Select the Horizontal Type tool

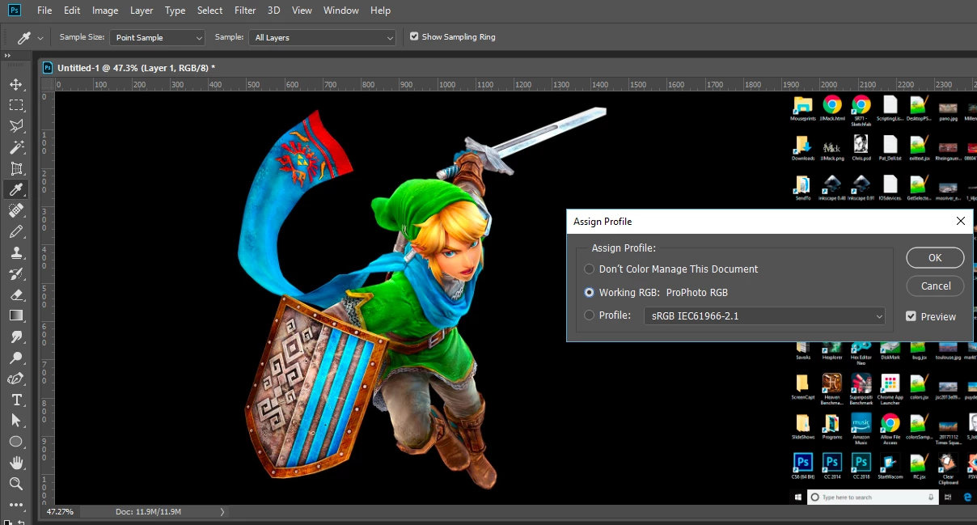16,400
